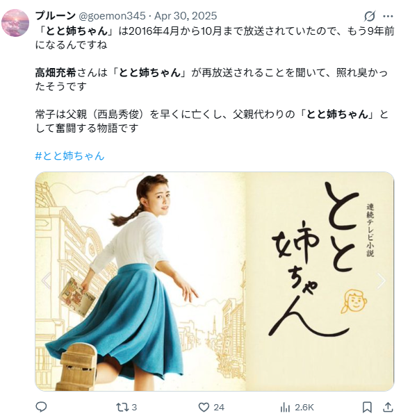Click bold 高畑充希 name in tweet
Screen dimensions: 401x418
click(56, 72)
